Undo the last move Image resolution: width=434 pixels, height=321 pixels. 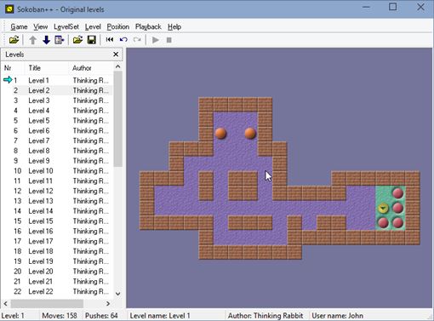pyautogui.click(x=123, y=40)
